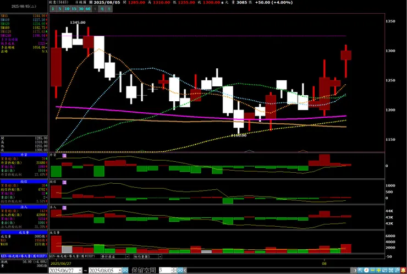Click the 1345.00 high price label
Viewport: 407px width, 274px height.
78,23
